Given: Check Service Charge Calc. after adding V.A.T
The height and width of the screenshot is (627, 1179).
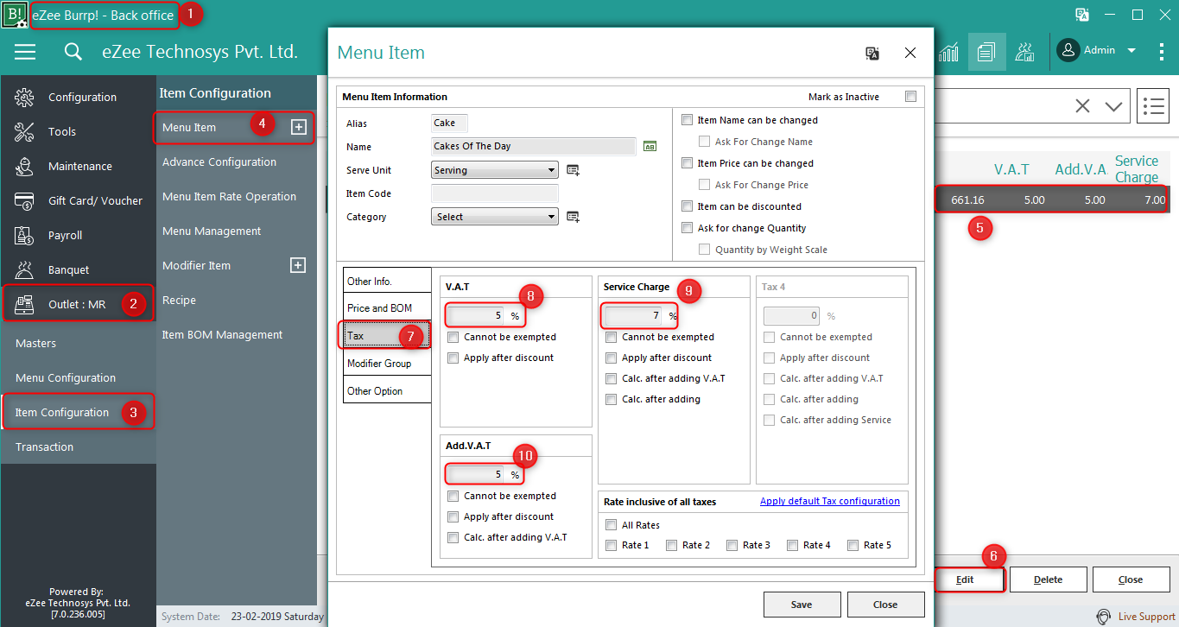Looking at the screenshot, I should 611,378.
